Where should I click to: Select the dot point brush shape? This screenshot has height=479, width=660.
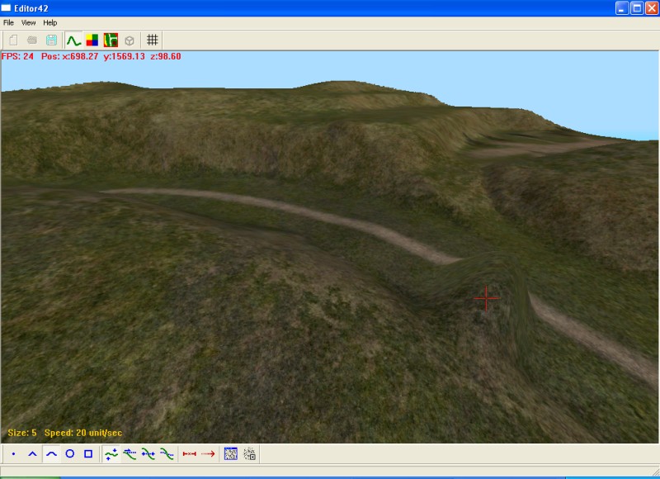coord(13,453)
